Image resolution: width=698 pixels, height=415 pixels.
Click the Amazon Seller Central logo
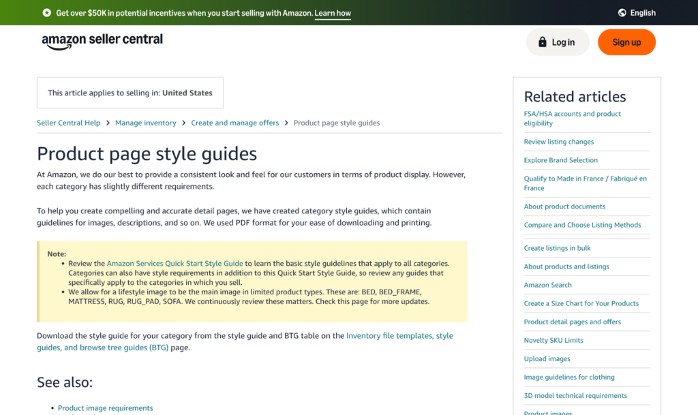pyautogui.click(x=102, y=41)
